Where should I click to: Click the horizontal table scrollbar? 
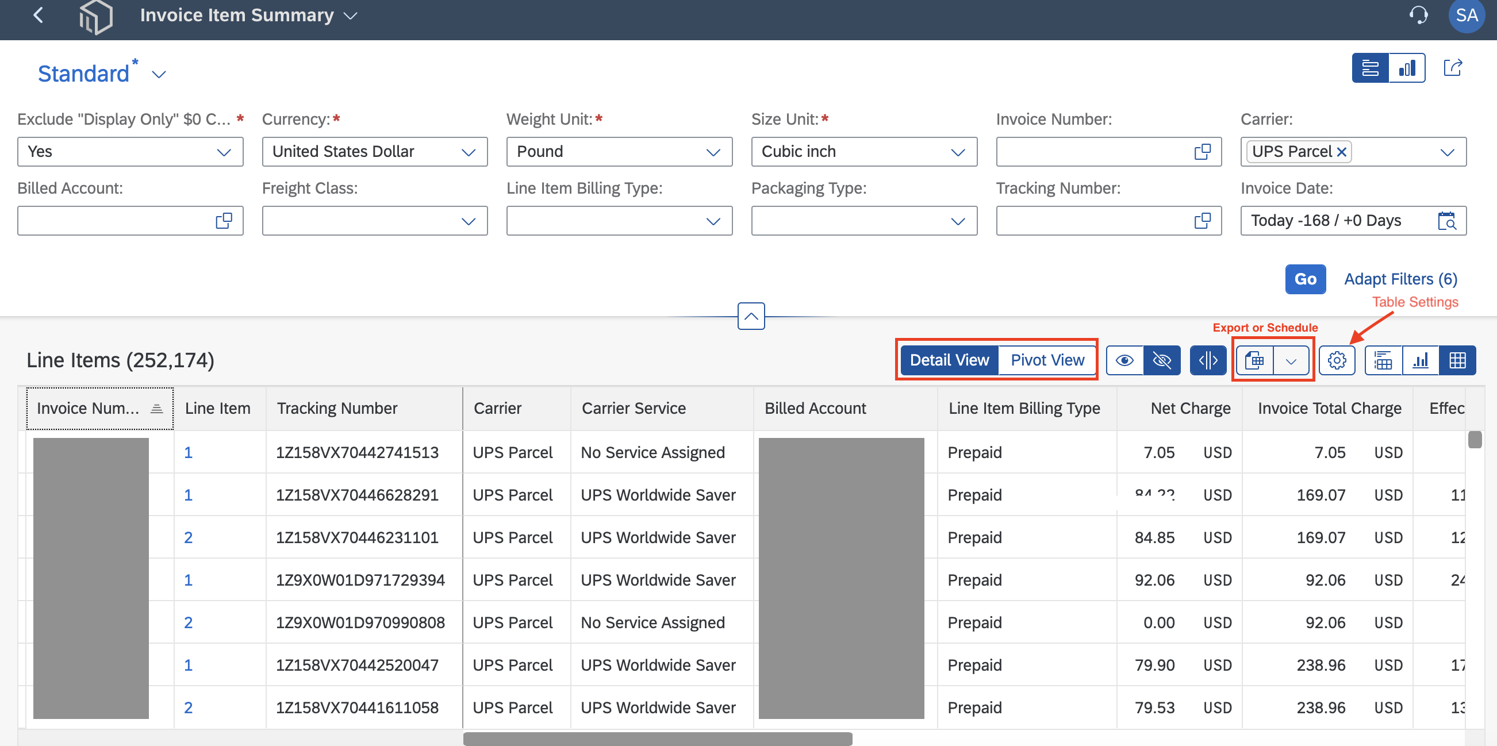(657, 739)
